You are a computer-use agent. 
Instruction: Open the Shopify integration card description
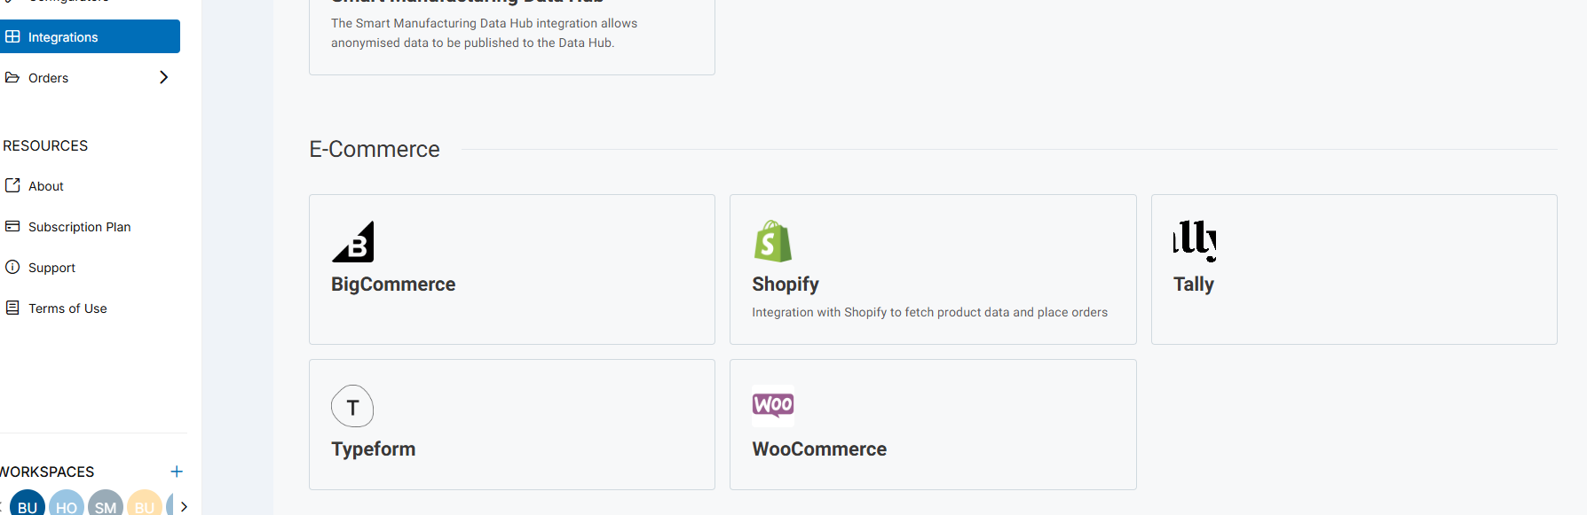tap(929, 312)
